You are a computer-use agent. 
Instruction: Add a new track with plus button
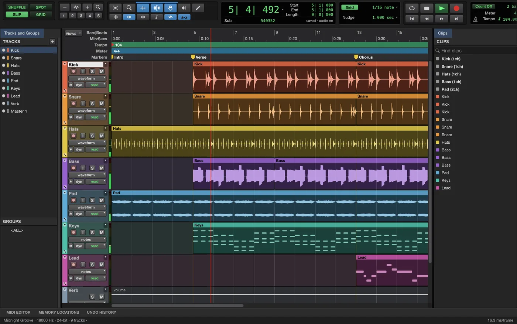point(52,41)
